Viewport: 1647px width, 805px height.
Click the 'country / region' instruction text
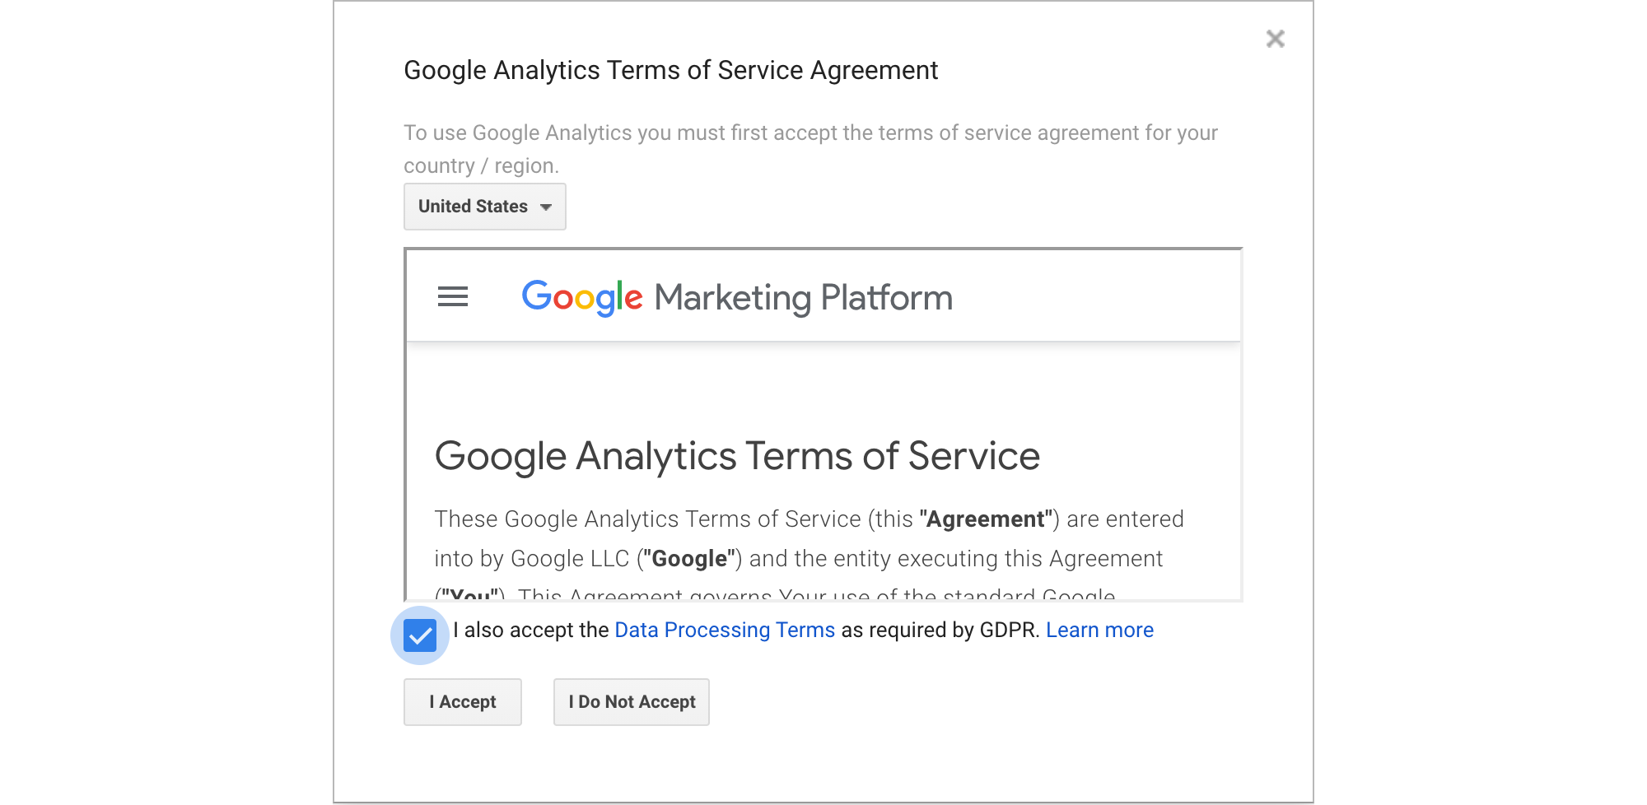click(x=481, y=165)
